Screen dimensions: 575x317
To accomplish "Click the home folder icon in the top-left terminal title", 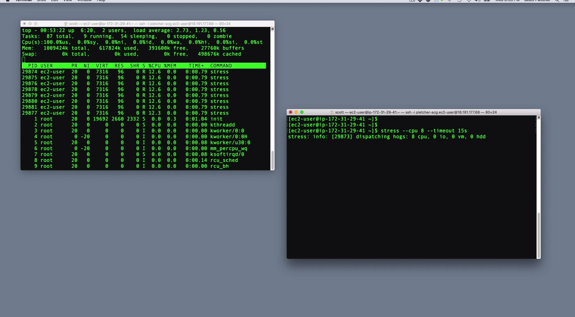I will pos(66,24).
